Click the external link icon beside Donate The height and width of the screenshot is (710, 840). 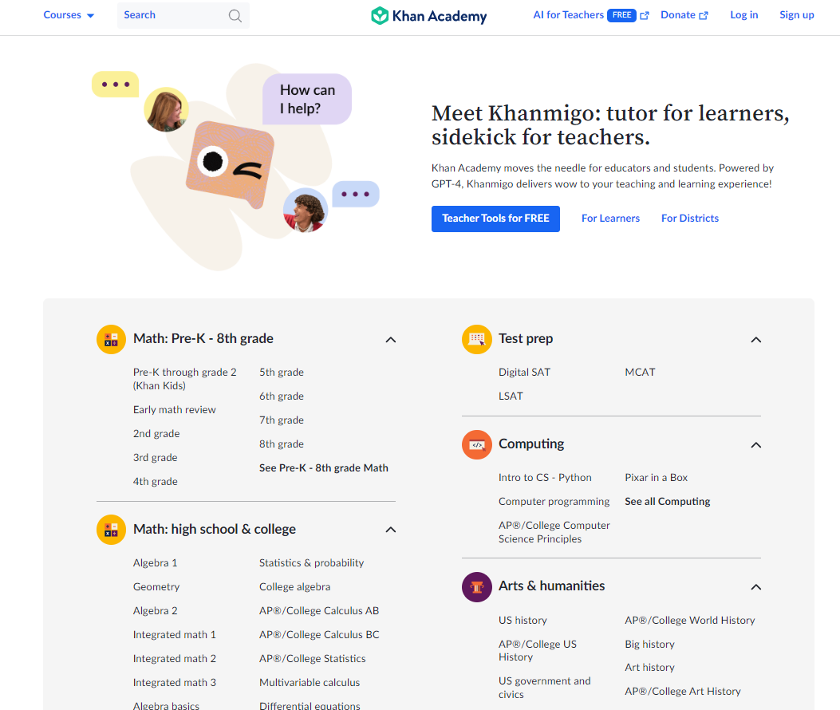pyautogui.click(x=704, y=15)
